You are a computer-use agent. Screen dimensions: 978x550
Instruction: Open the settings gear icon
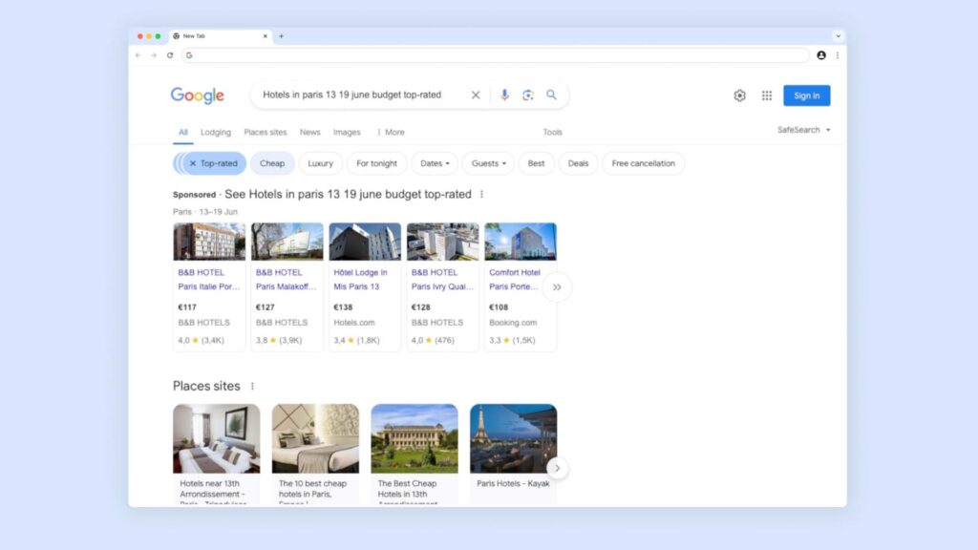point(739,95)
